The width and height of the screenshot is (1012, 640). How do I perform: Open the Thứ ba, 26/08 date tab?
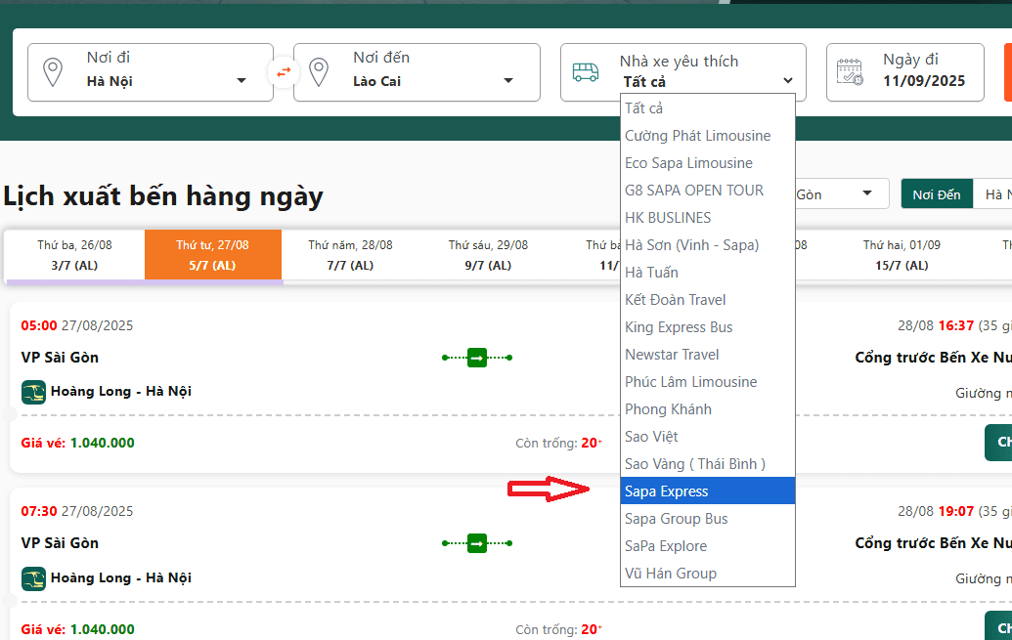pyautogui.click(x=74, y=255)
